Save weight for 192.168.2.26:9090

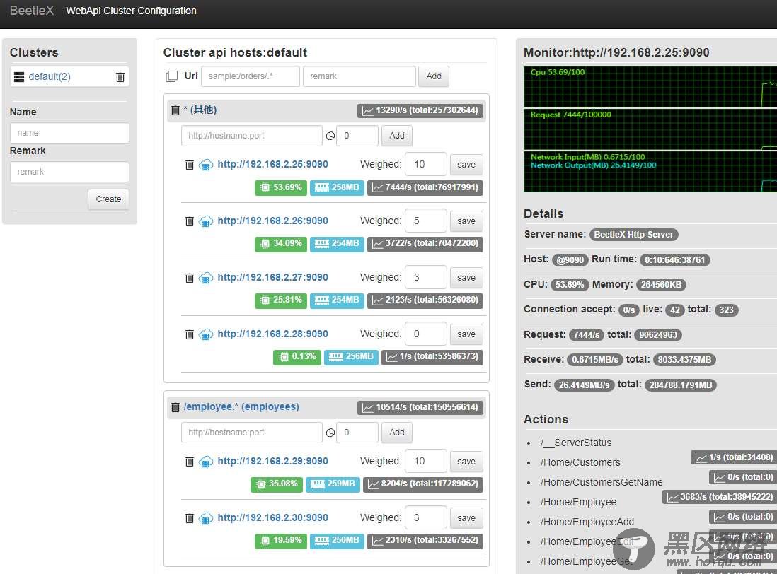(466, 221)
